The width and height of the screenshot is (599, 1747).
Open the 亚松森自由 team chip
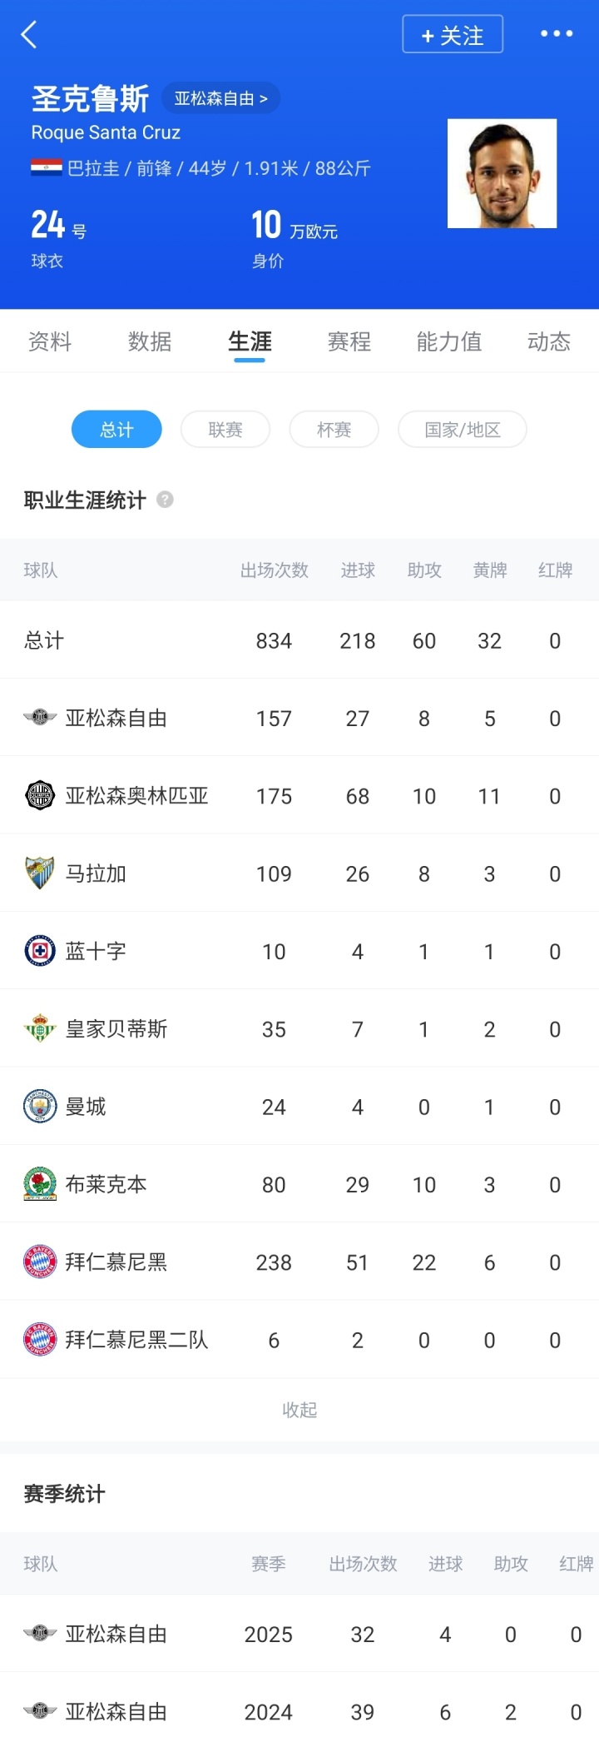(x=220, y=98)
